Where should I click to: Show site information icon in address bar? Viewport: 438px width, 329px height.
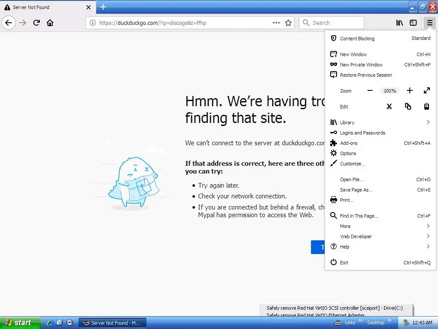pyautogui.click(x=92, y=23)
